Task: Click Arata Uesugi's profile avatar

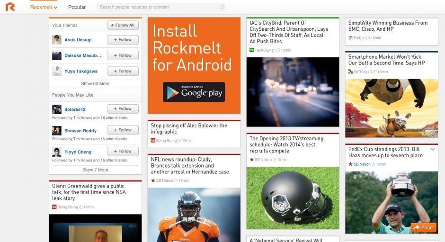Action: click(x=57, y=40)
